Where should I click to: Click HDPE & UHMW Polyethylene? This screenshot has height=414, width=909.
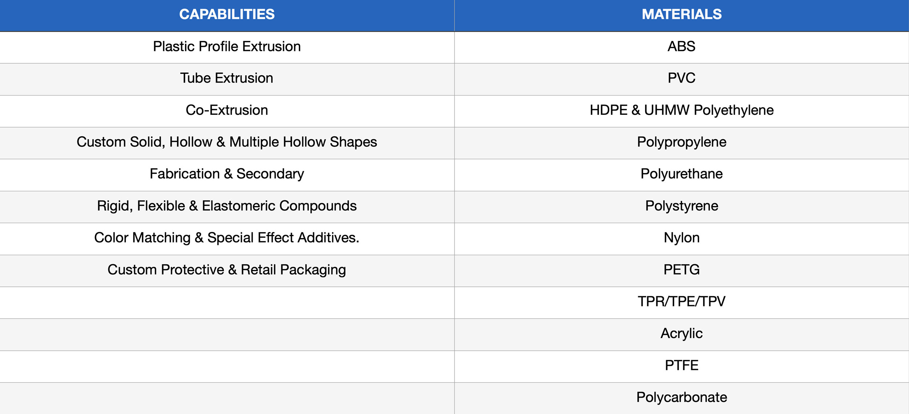(x=681, y=110)
